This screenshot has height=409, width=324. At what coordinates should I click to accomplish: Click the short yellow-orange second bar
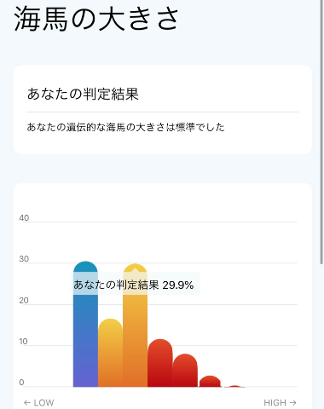(110, 353)
